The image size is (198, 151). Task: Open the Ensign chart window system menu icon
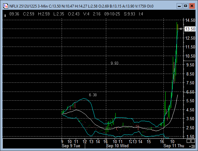point(6,6)
